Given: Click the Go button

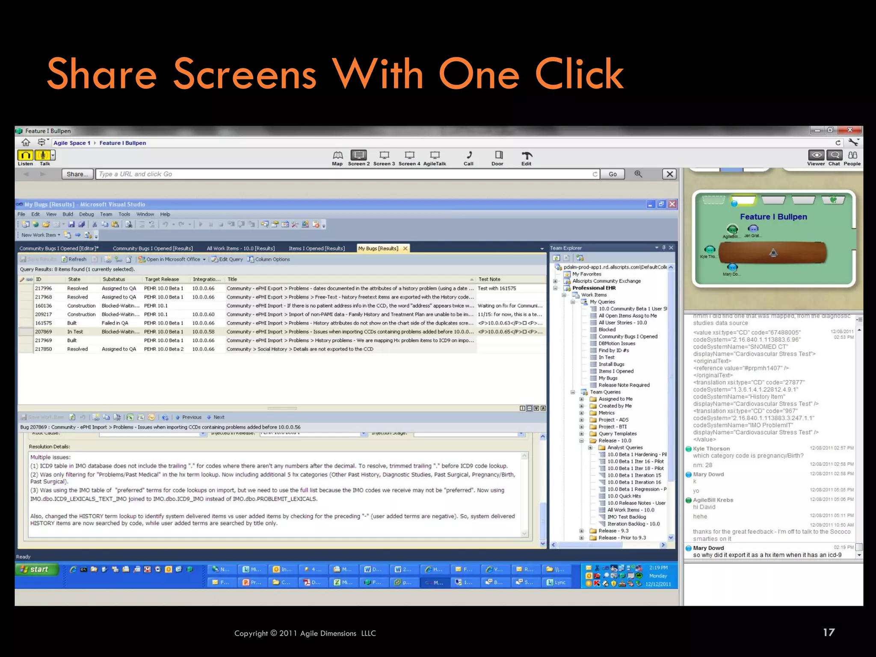Looking at the screenshot, I should point(613,174).
